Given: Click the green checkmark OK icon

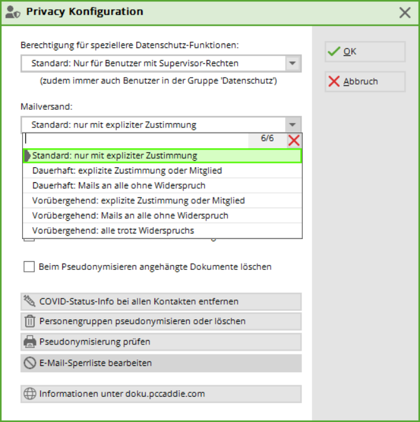Looking at the screenshot, I should tap(334, 52).
